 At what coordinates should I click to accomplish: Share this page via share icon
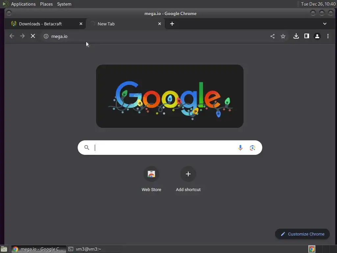click(272, 36)
